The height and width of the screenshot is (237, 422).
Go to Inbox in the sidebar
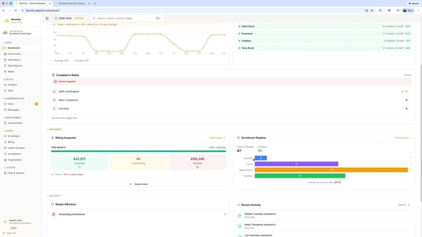pyautogui.click(x=21, y=104)
